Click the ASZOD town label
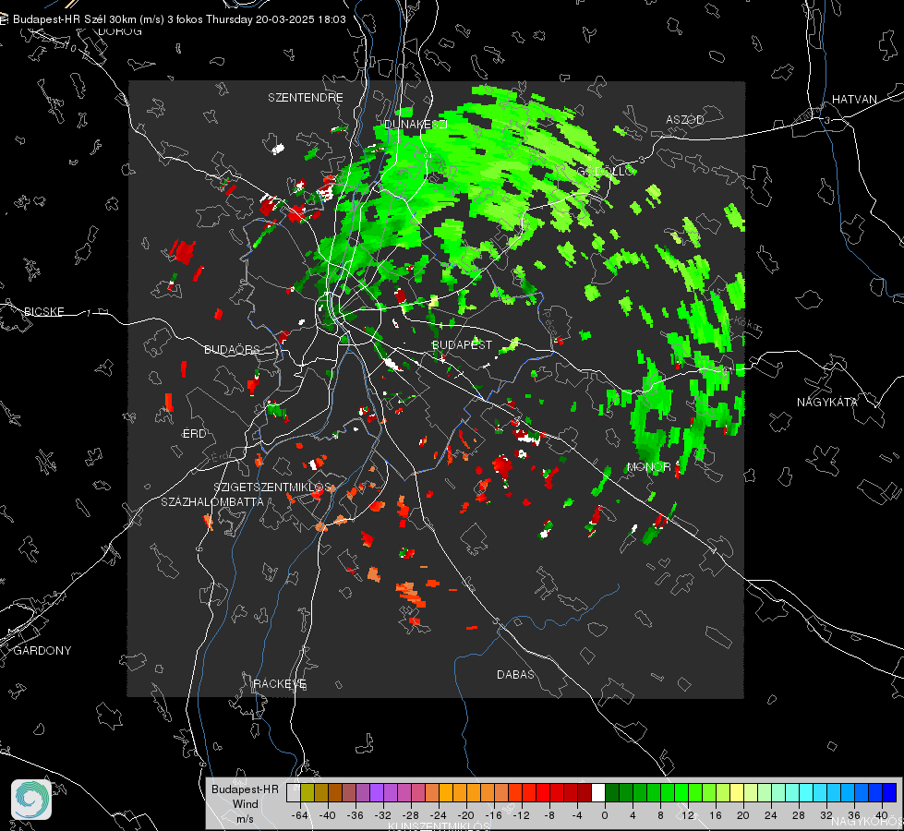The height and width of the screenshot is (831, 904). 685,119
